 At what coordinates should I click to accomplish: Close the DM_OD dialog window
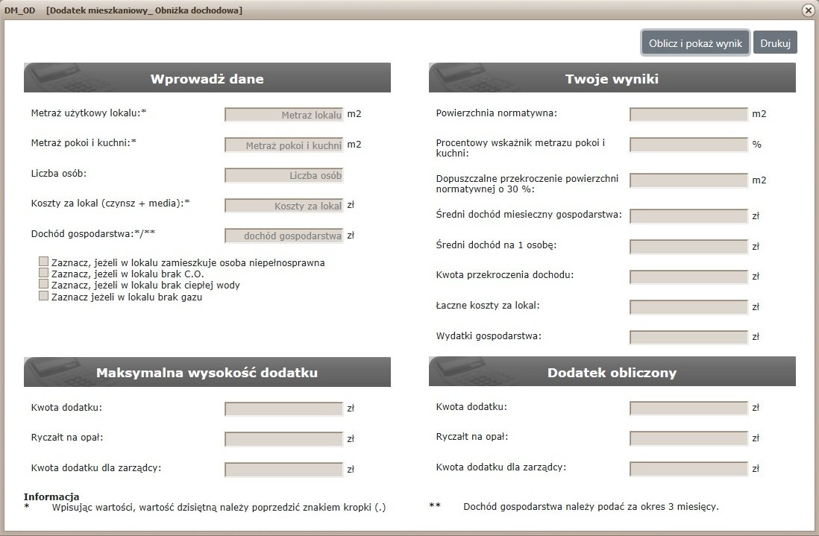pyautogui.click(x=808, y=10)
